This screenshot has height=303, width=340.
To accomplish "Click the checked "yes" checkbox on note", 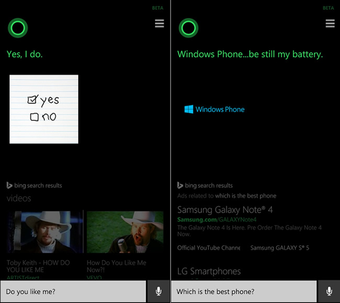I will [x=32, y=100].
